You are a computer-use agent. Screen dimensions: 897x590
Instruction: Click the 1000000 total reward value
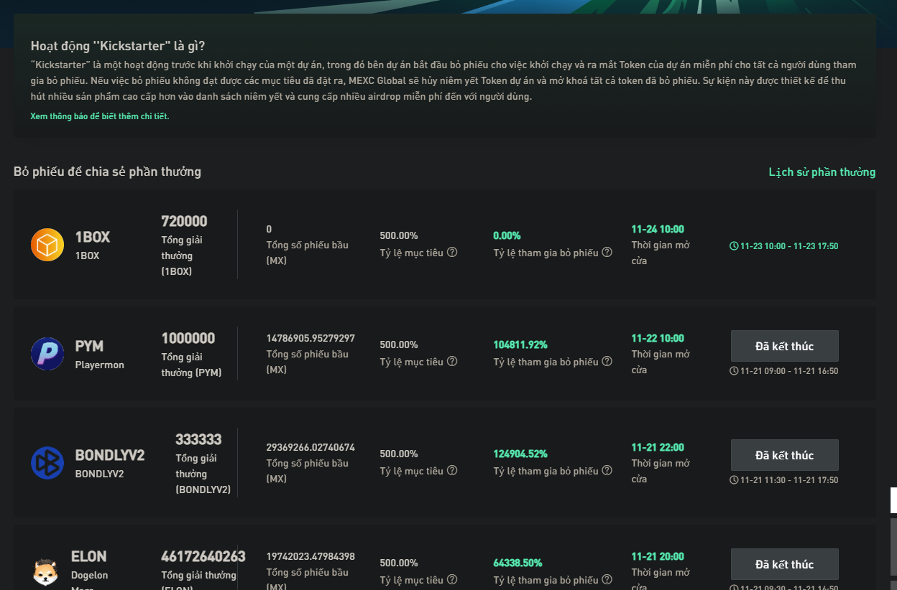click(x=188, y=338)
